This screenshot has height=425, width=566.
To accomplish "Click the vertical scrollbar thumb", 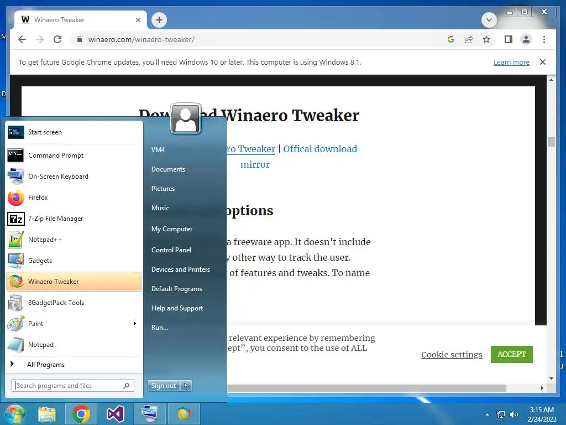I will click(551, 141).
